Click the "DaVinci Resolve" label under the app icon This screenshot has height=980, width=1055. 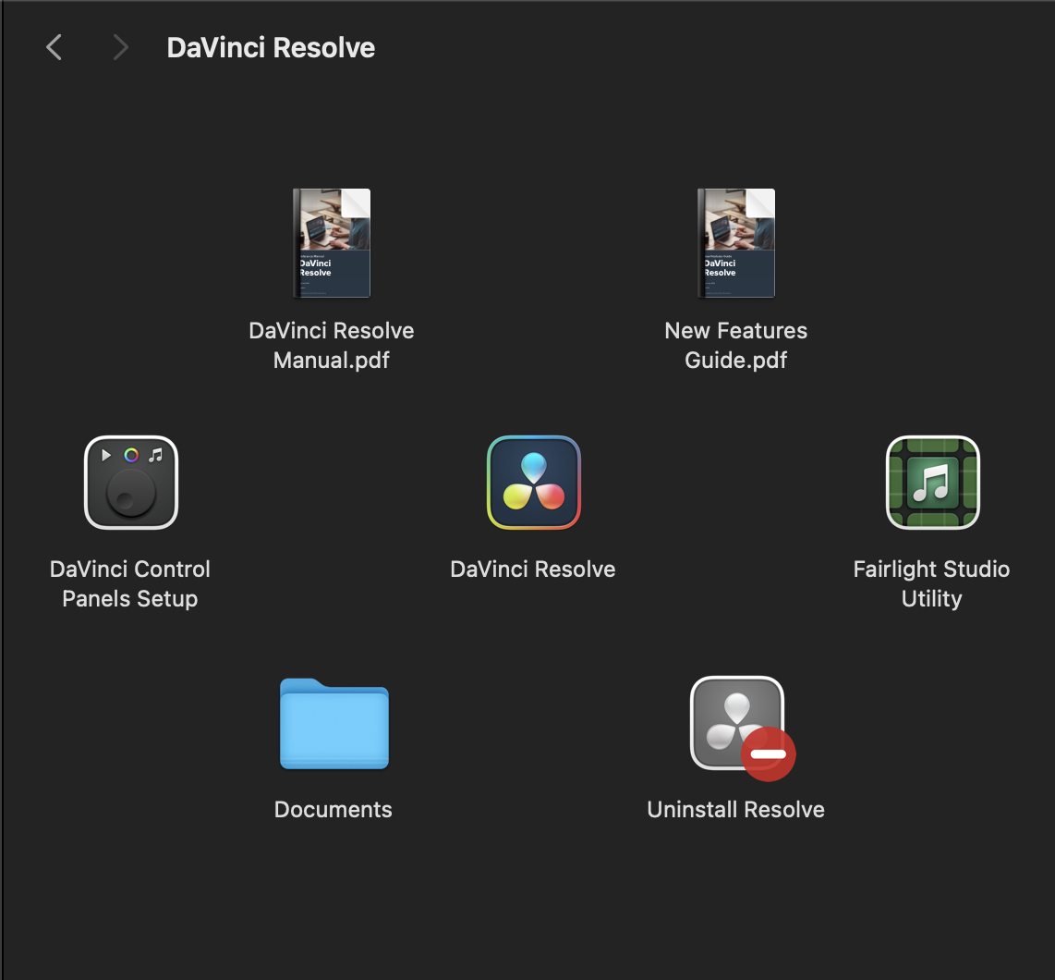(533, 570)
